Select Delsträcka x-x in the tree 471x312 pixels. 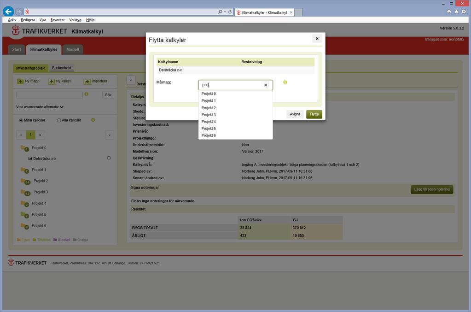[45, 159]
